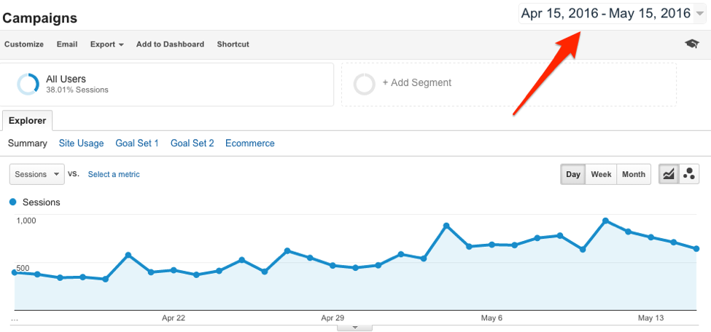Switch to motion chart dots icon

[689, 174]
